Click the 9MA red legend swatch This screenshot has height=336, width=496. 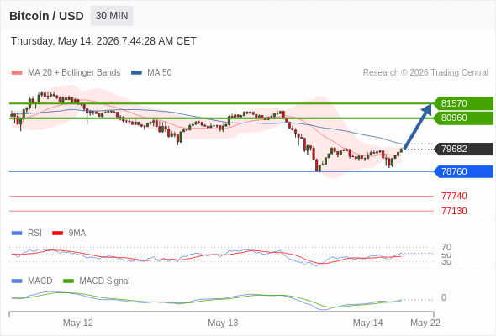(x=57, y=233)
